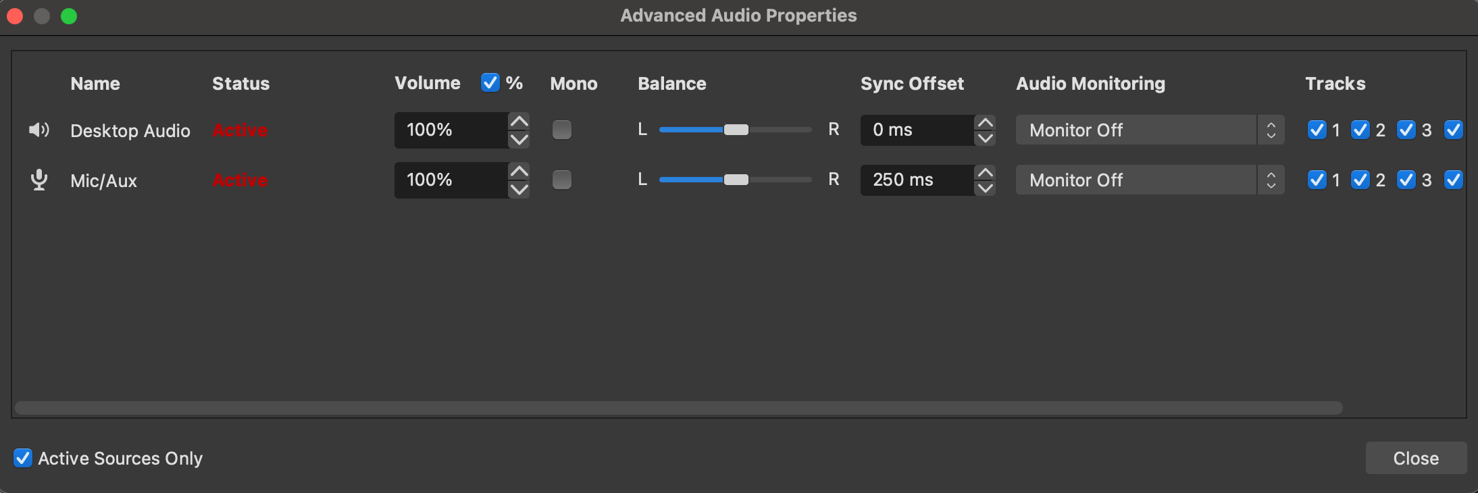Viewport: 1478px width, 493px height.
Task: Click the Mic/Aux 250 ms offset field
Action: tap(917, 180)
